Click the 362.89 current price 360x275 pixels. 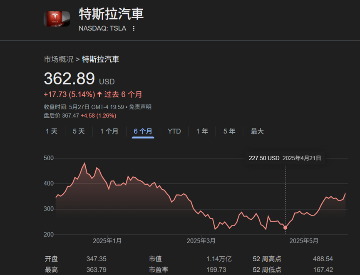70,79
